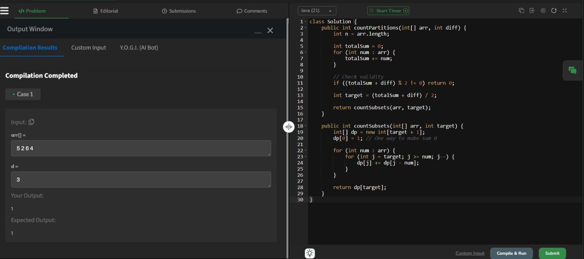Viewport: 584px width, 259px height.
Task: Submit the solution
Action: click(x=552, y=253)
